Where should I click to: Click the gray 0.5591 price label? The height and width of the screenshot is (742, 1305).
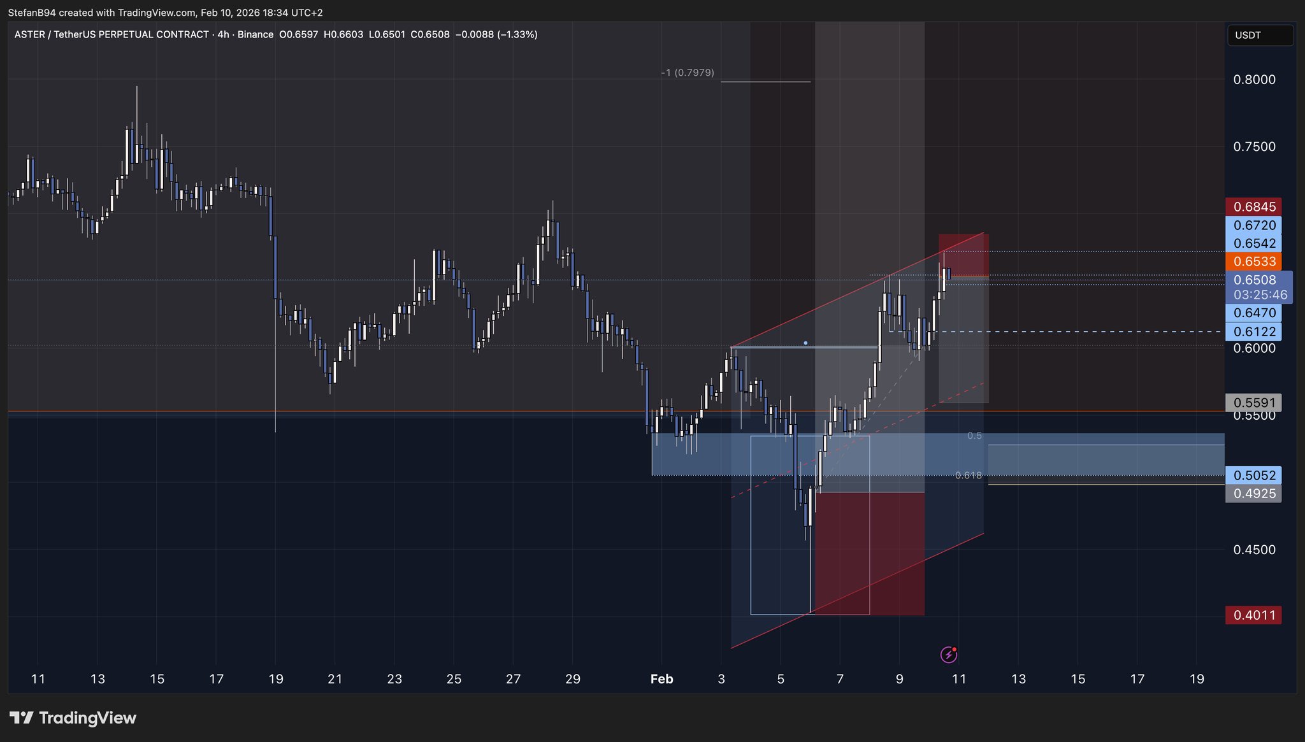pyautogui.click(x=1253, y=403)
